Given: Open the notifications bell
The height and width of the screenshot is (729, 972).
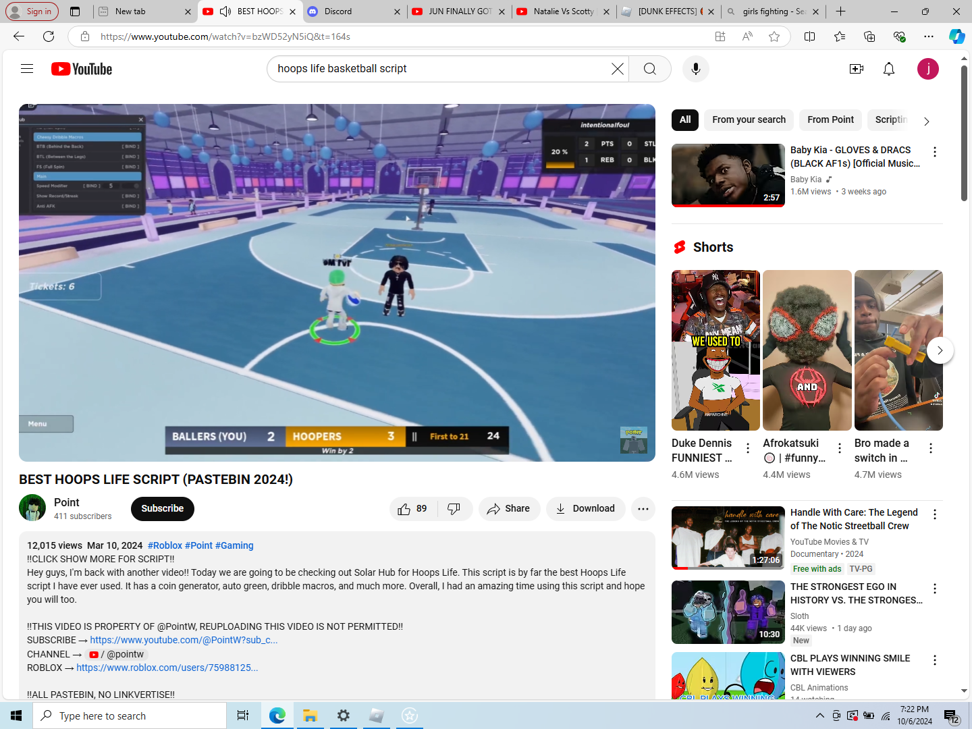Looking at the screenshot, I should point(889,69).
